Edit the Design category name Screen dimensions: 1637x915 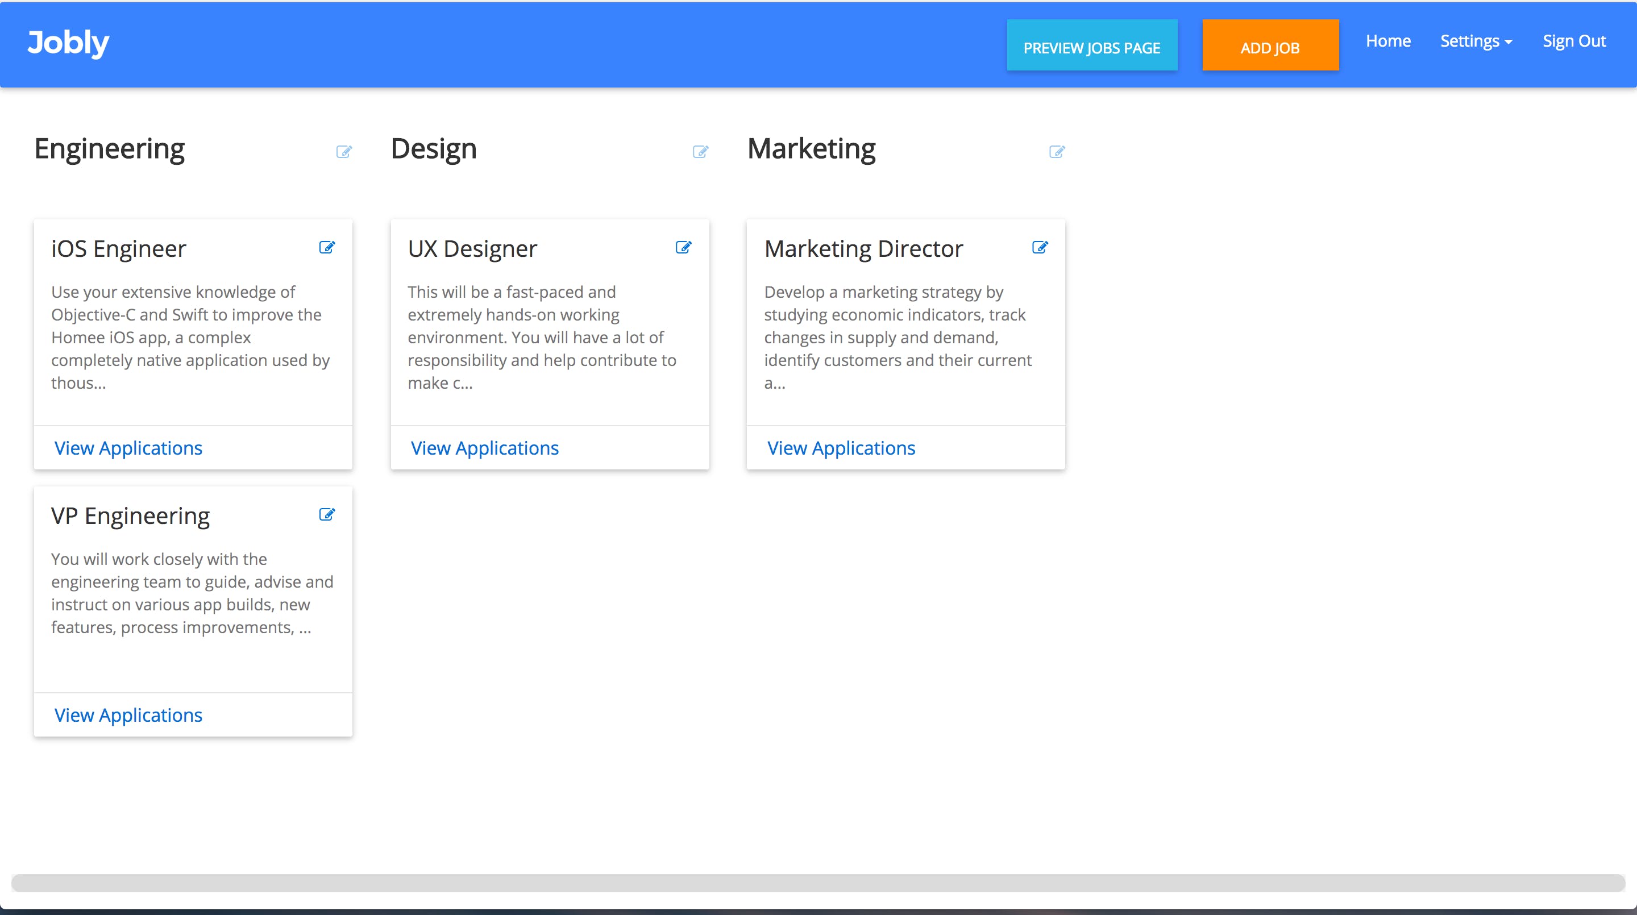tap(700, 151)
